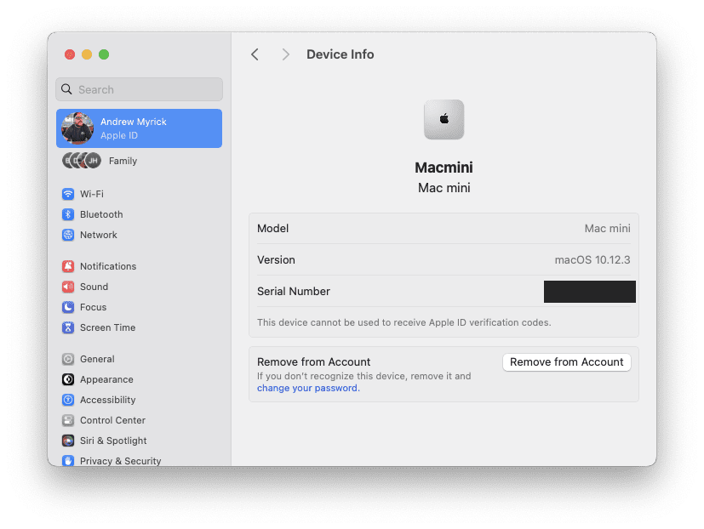
Task: Click the Focus moon icon
Action: click(x=68, y=307)
